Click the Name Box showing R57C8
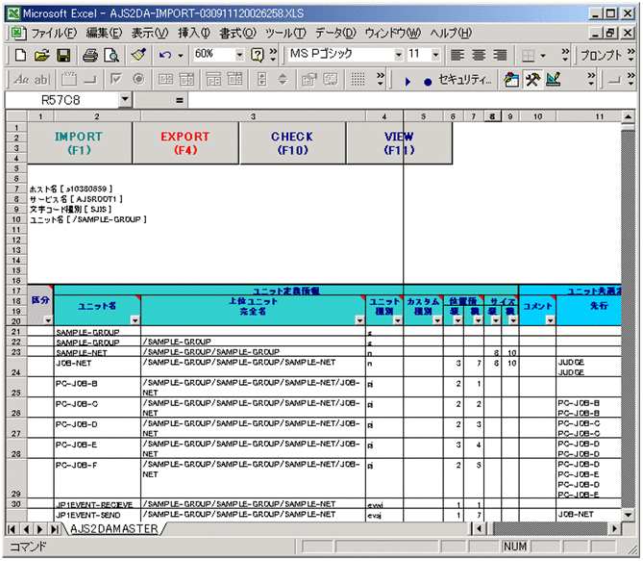The image size is (643, 561). pos(61,100)
